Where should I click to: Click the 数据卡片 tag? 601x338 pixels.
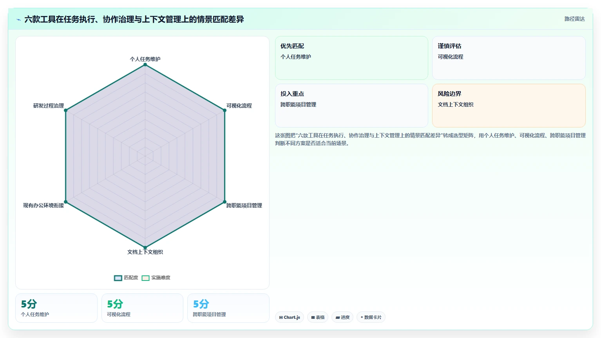[371, 317]
